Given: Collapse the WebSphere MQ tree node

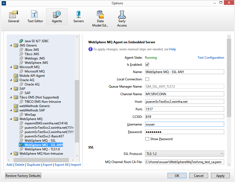Looking at the screenshot, I should coord(11,119).
